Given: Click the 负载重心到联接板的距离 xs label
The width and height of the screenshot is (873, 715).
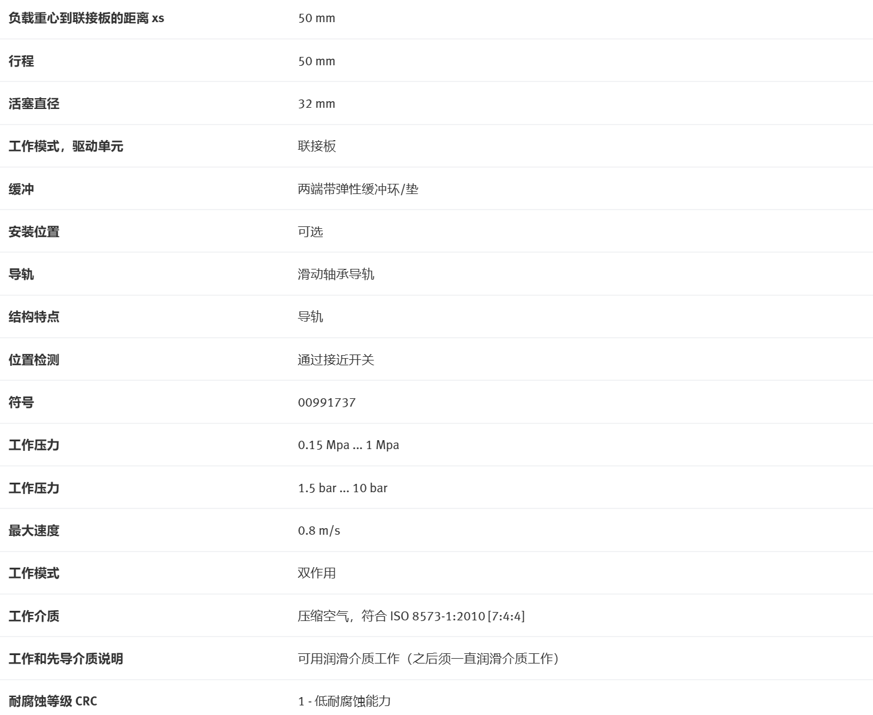Looking at the screenshot, I should [86, 19].
